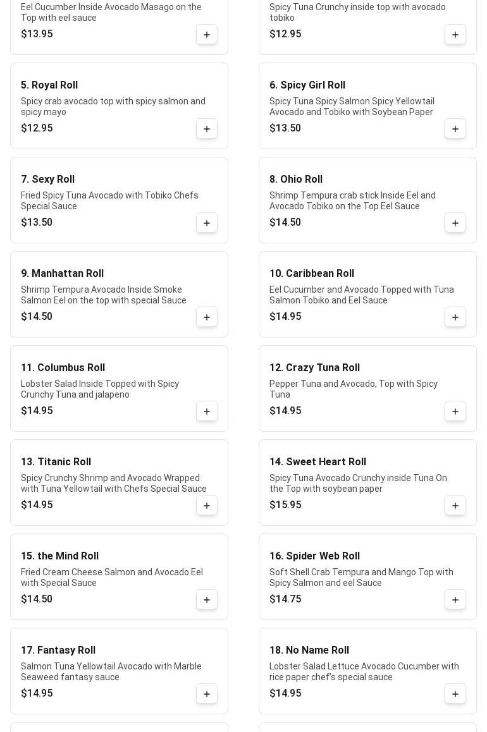487x732 pixels.
Task: Add Manhattan Roll to order
Action: (x=207, y=317)
